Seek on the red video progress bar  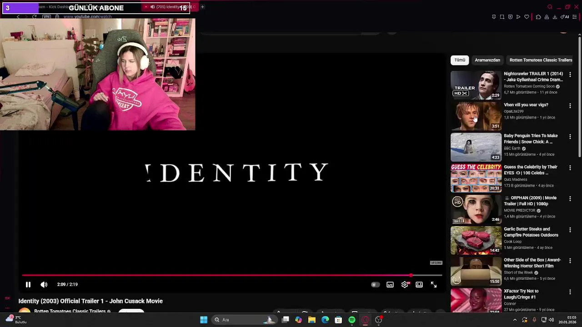click(x=232, y=275)
